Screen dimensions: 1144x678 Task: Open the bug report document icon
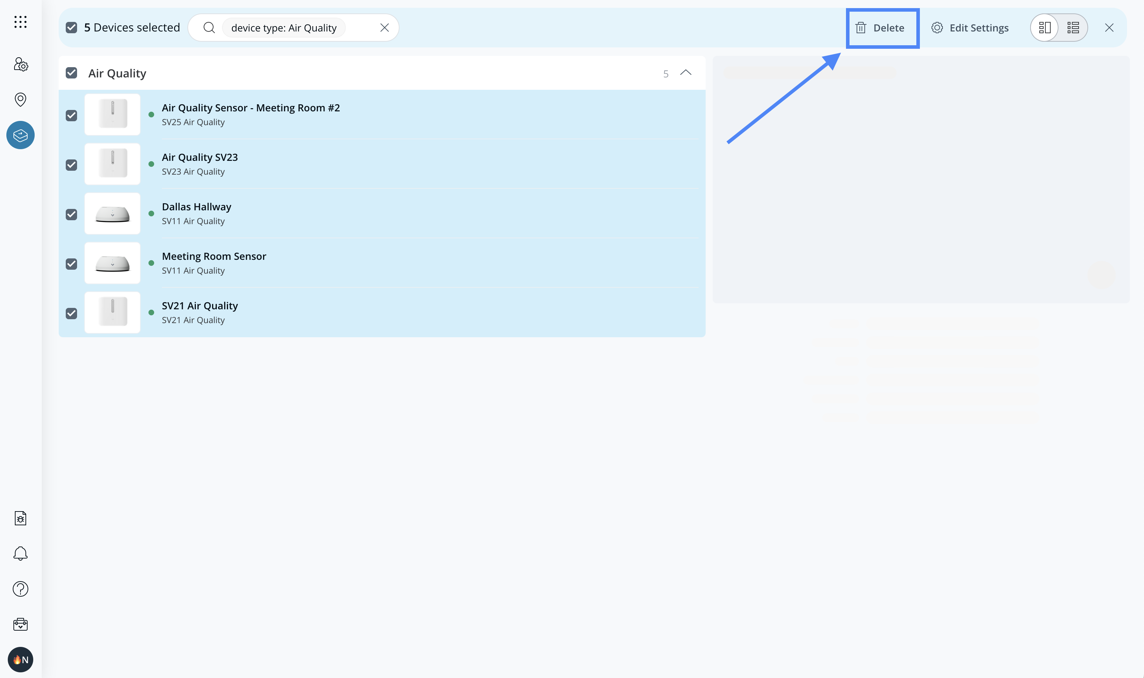pyautogui.click(x=21, y=518)
